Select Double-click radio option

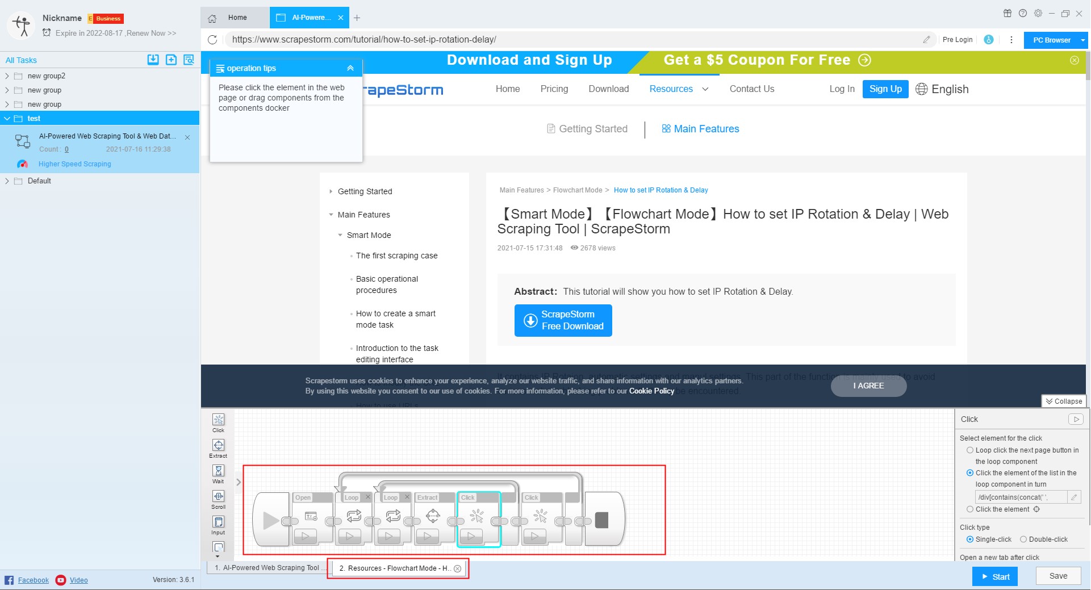[1023, 539]
